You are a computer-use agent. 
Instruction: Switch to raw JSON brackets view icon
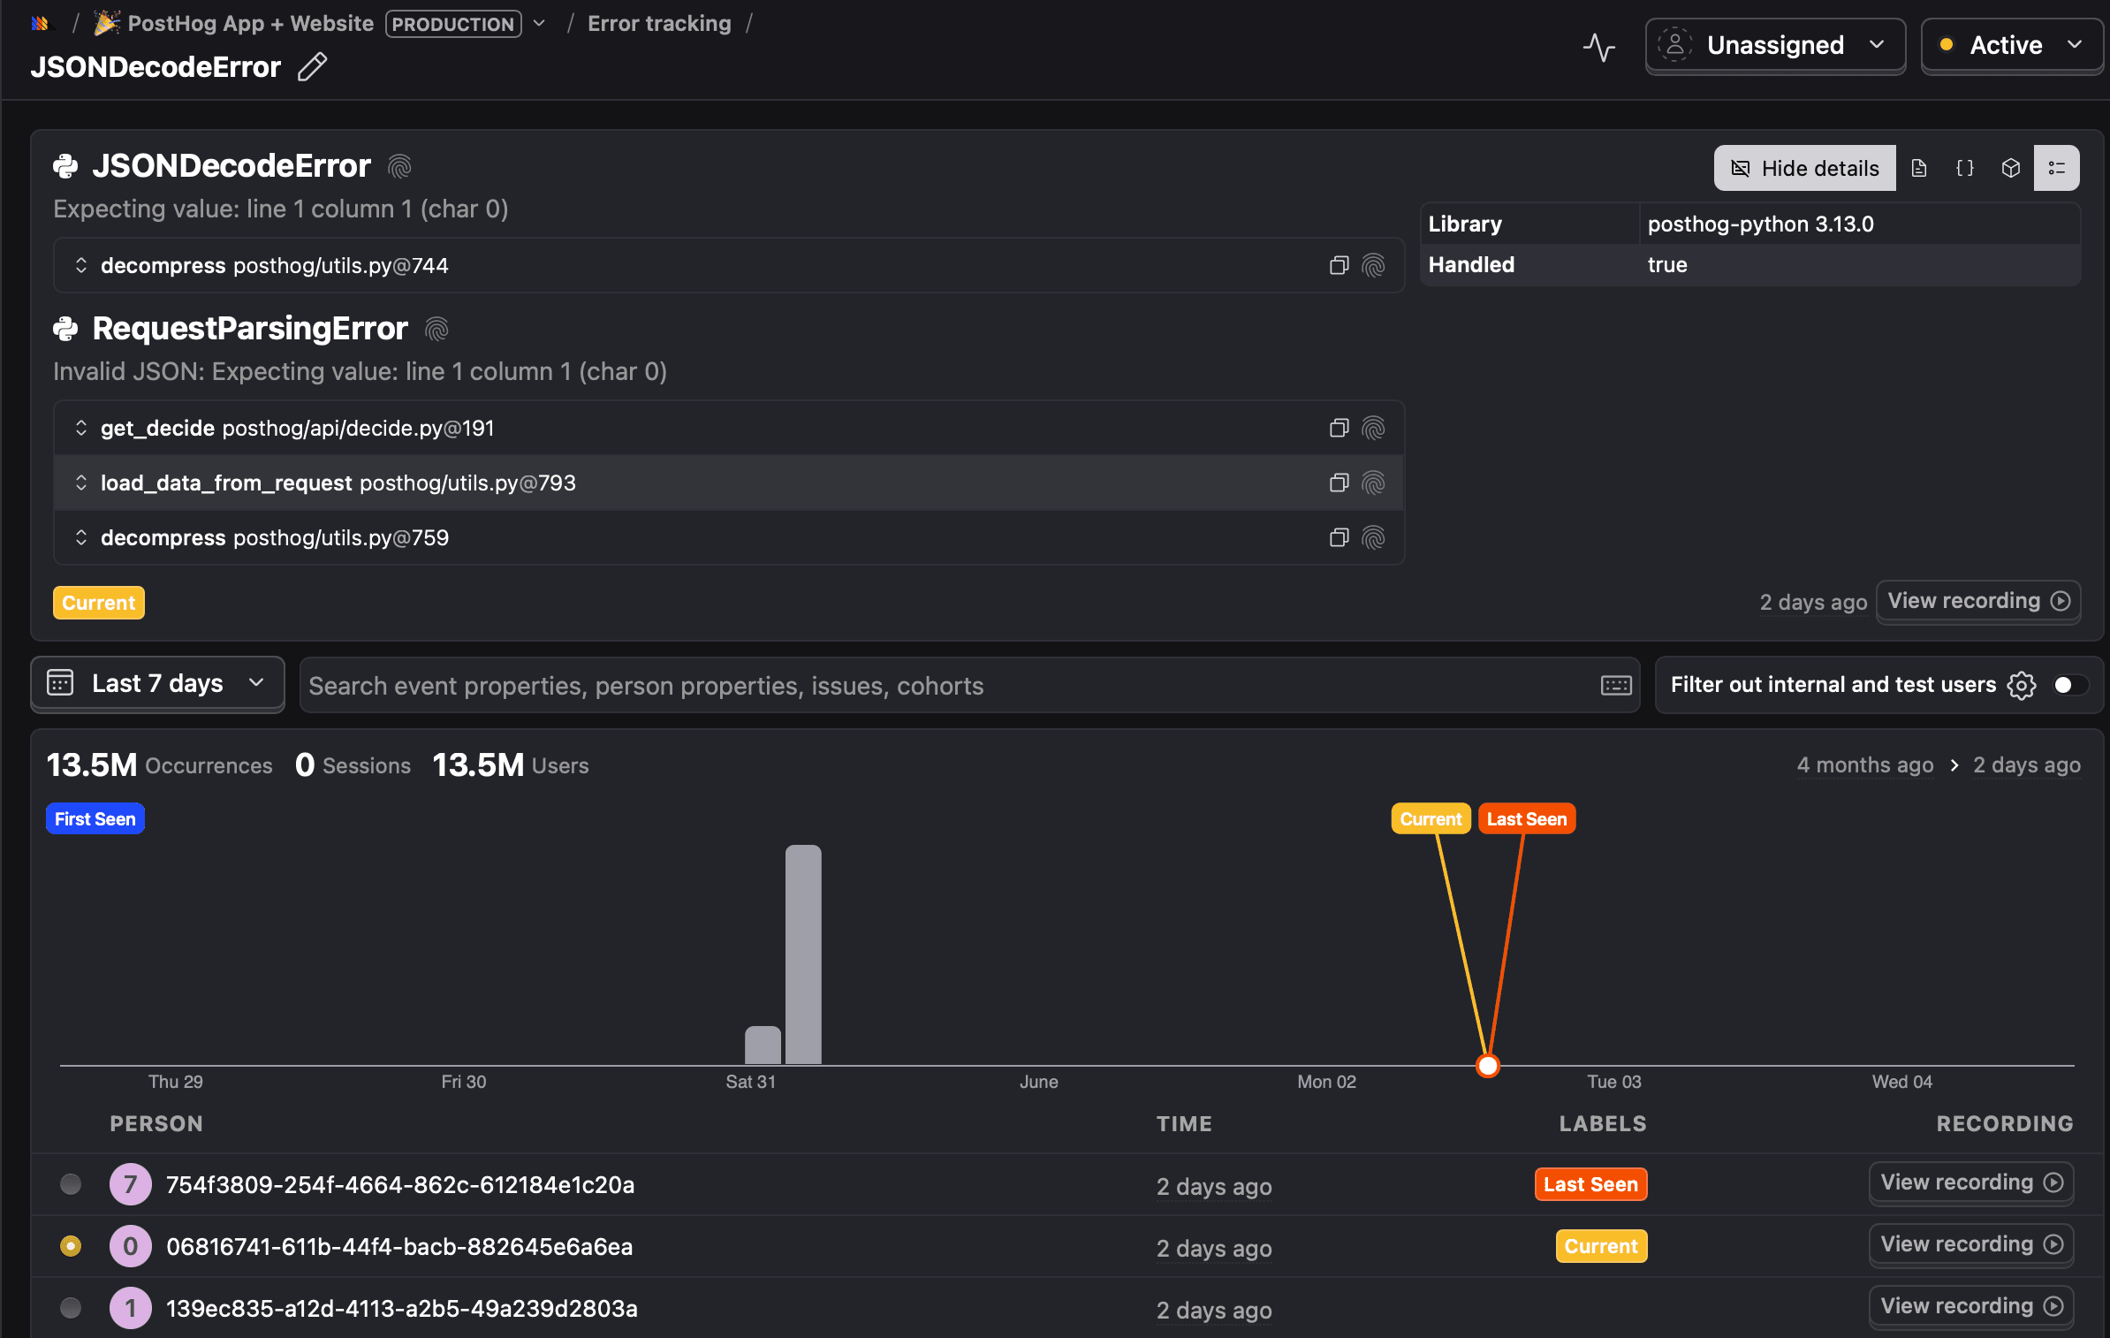1965,168
